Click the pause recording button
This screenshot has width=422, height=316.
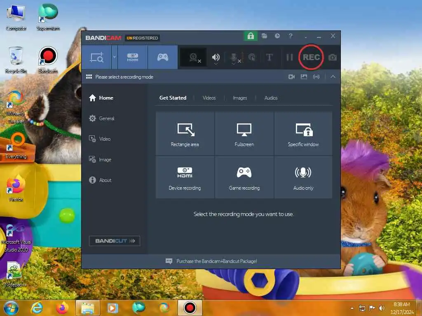[289, 57]
